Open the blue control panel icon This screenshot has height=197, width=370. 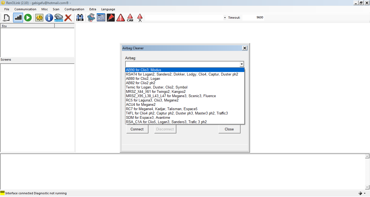click(101, 18)
